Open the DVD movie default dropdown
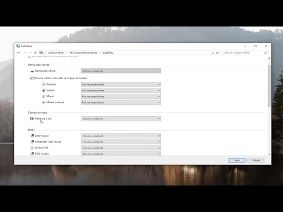283x212 pixels. [x=121, y=136]
